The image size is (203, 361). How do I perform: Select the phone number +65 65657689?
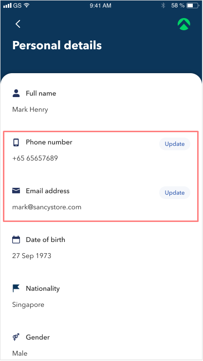[x=35, y=158]
